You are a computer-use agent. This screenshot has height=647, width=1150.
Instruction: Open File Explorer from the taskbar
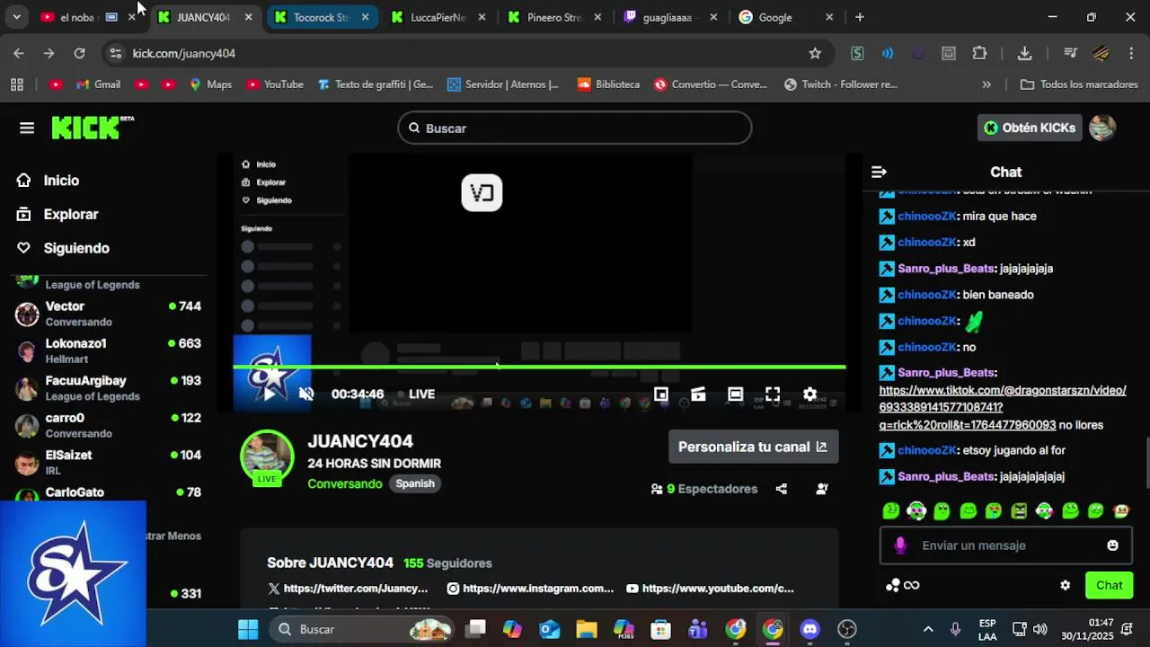tap(587, 629)
